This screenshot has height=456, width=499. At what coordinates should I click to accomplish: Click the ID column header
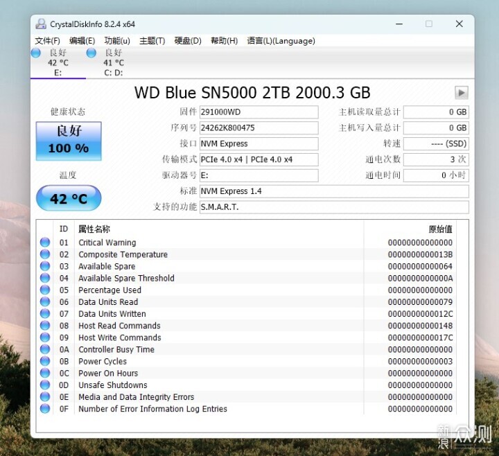(64, 229)
